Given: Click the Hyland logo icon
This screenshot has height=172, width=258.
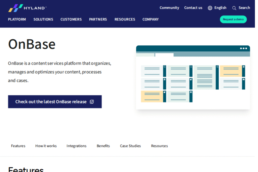Looking at the screenshot, I should (15, 8).
